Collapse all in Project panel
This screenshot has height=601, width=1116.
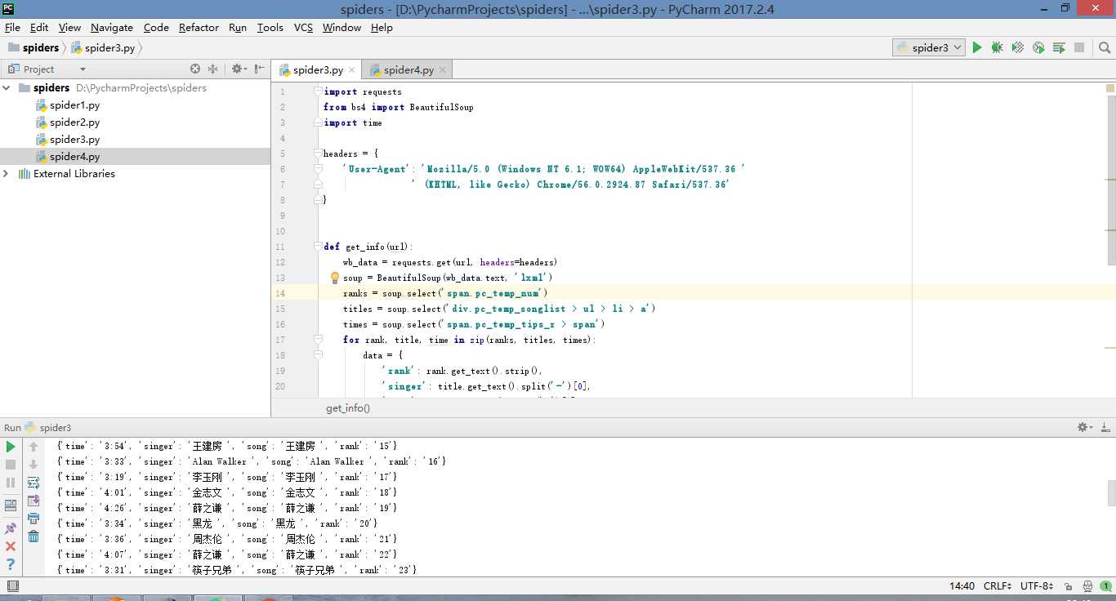point(213,69)
